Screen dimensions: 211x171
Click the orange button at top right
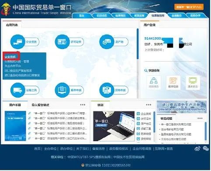[189, 7]
